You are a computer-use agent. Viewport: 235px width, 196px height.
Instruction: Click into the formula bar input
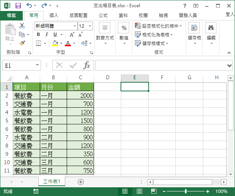click(161, 65)
